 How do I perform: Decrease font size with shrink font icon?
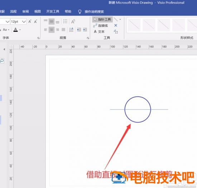pos(35,21)
